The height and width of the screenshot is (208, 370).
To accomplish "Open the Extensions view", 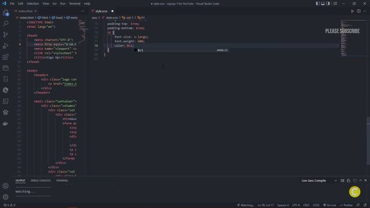I will (x=5, y=57).
